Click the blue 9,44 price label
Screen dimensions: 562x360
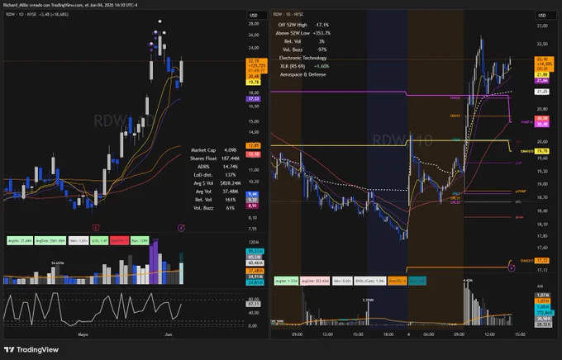[x=252, y=194]
